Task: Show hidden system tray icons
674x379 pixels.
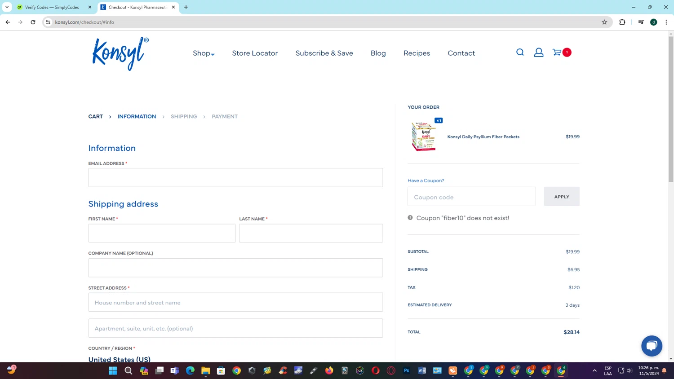Action: [x=594, y=370]
